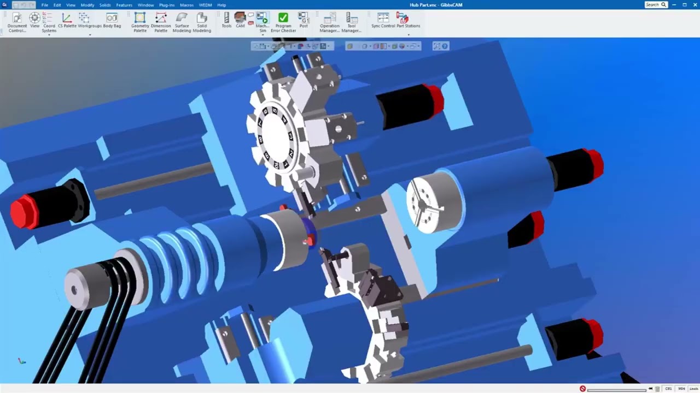This screenshot has height=393, width=700.
Task: Click the coordinate axis marker in viewport
Action: (x=21, y=361)
